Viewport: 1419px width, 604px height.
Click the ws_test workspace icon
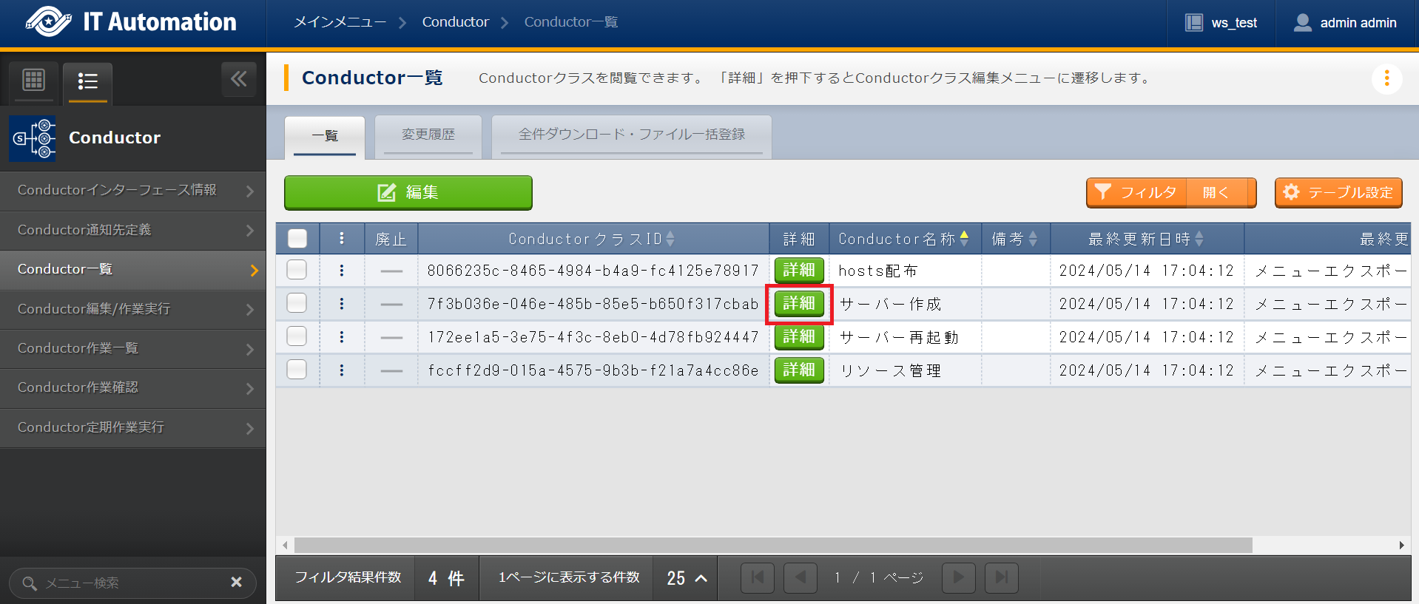[x=1194, y=23]
